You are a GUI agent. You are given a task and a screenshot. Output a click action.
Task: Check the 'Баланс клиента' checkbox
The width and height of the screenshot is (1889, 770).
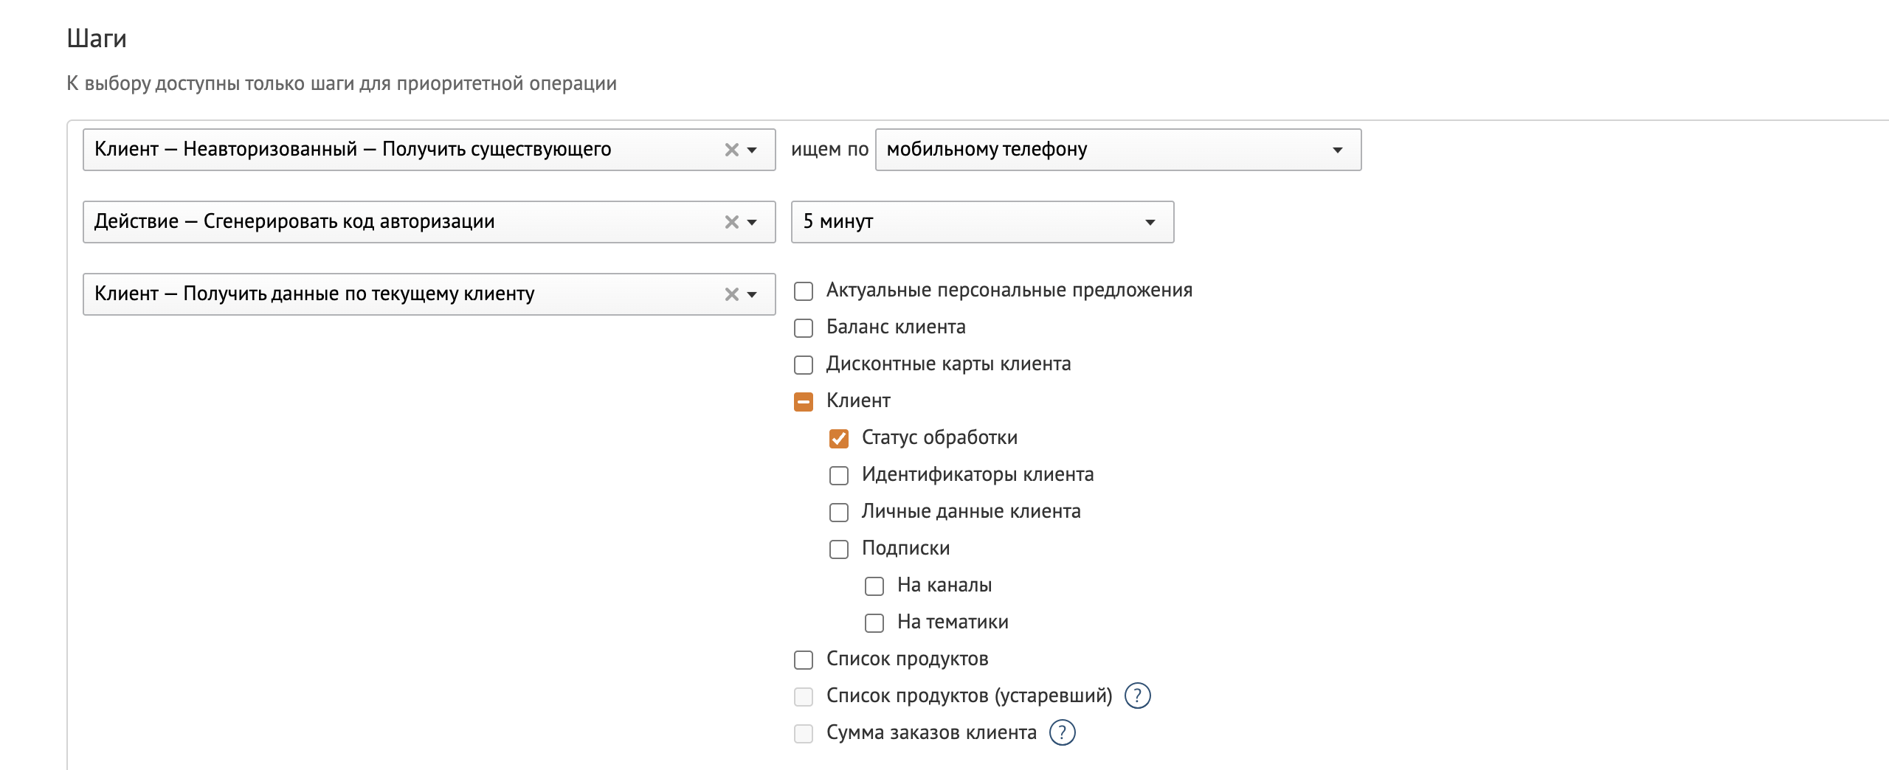pyautogui.click(x=804, y=328)
